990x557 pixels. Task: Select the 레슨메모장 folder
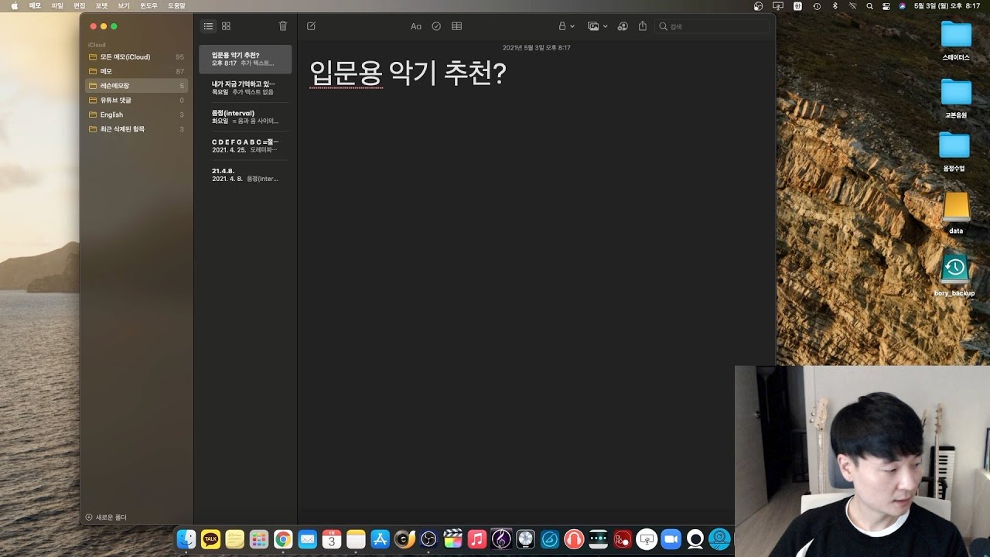(136, 86)
